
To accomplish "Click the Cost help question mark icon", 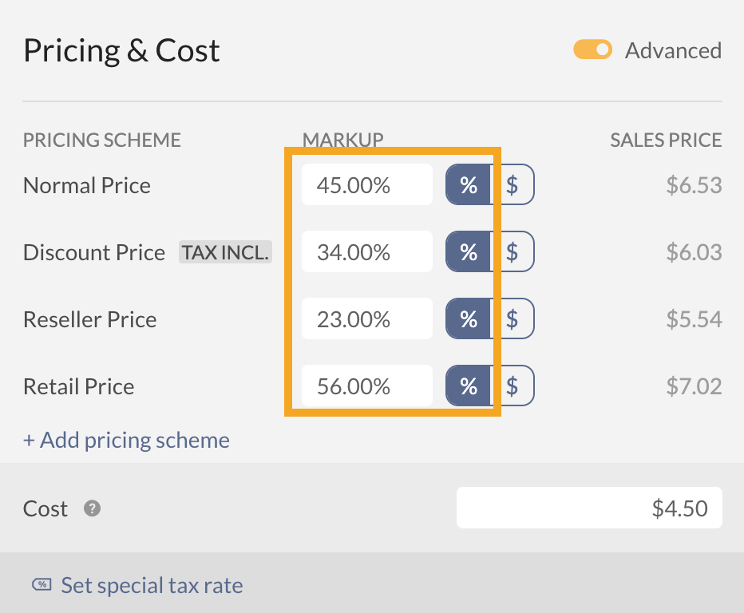I will [93, 508].
